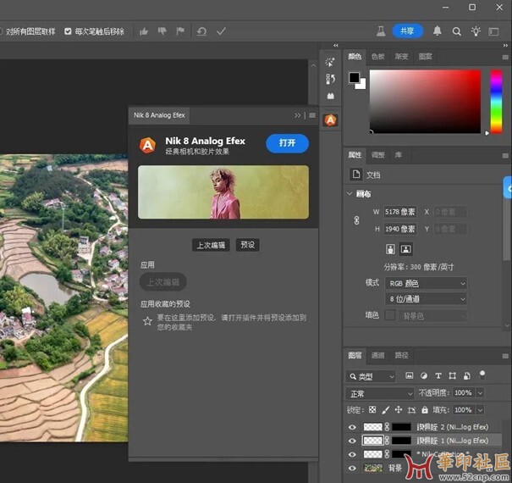Viewport: 512px width, 483px height.
Task: Filter layers by smart object icon
Action: (467, 375)
